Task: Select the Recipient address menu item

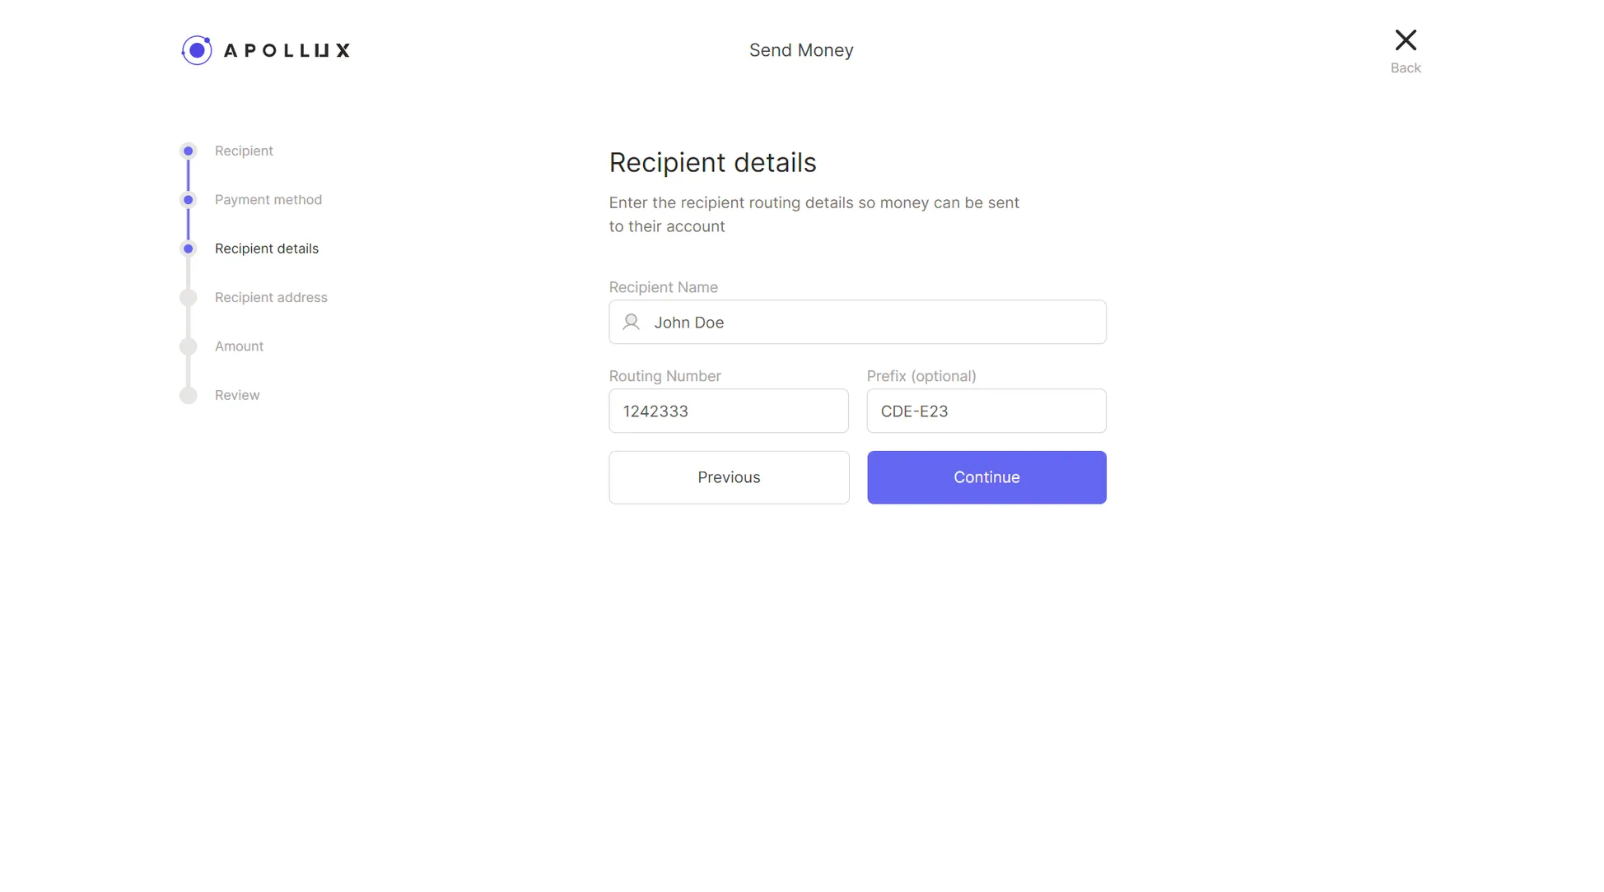Action: 270,296
